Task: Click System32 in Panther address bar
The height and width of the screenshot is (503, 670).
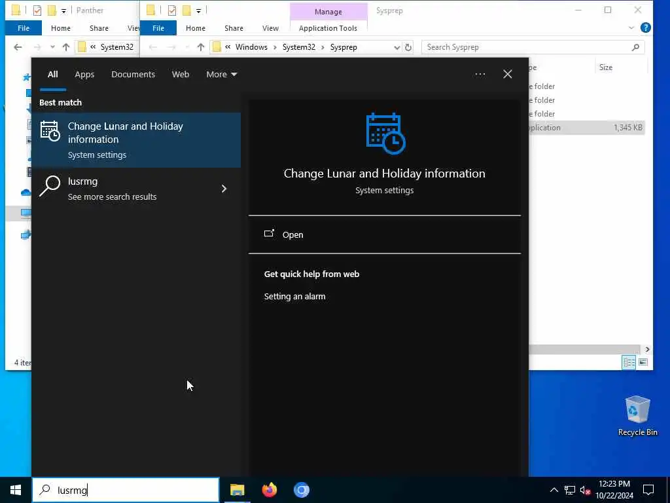Action: [116, 47]
